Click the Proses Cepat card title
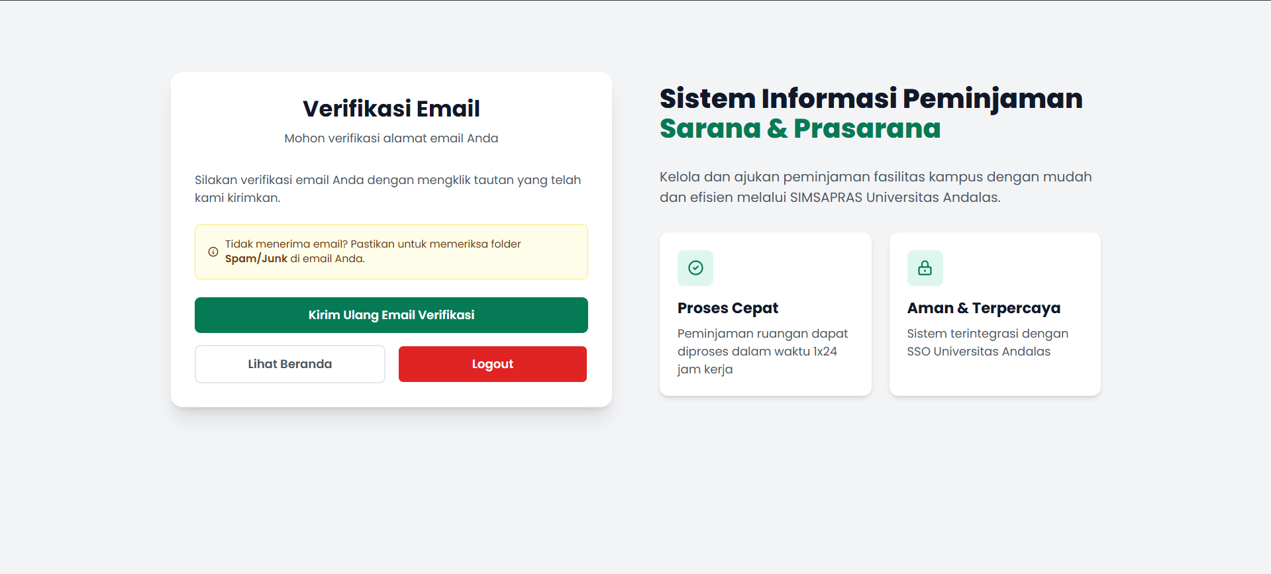This screenshot has width=1271, height=574. pyautogui.click(x=727, y=308)
